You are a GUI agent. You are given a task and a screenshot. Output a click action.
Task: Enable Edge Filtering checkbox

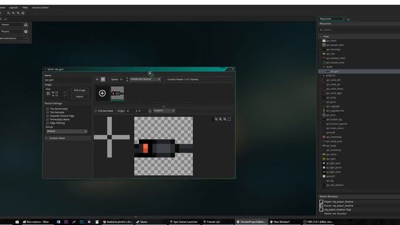coord(47,123)
